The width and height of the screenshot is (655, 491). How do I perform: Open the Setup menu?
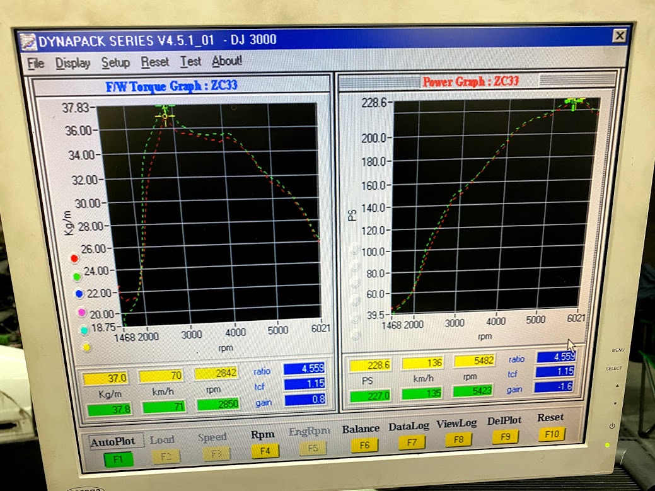click(115, 62)
